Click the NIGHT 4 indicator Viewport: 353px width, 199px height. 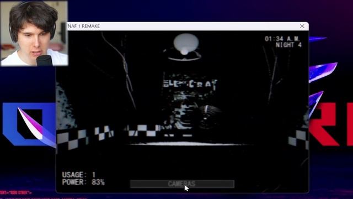(x=288, y=45)
